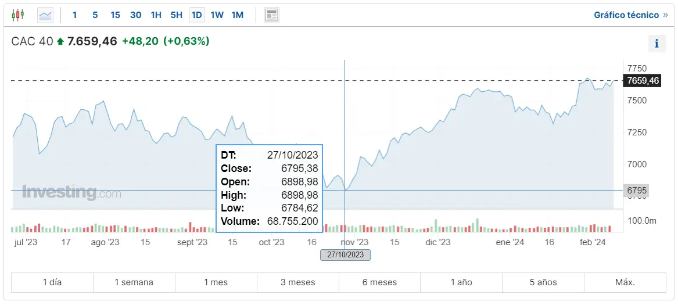Open Gráfico técnico link
The width and height of the screenshot is (678, 305).
pos(630,15)
